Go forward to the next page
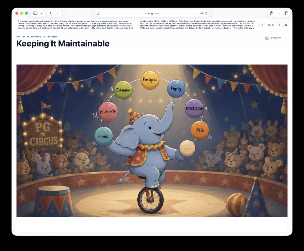 pyautogui.click(x=58, y=13)
